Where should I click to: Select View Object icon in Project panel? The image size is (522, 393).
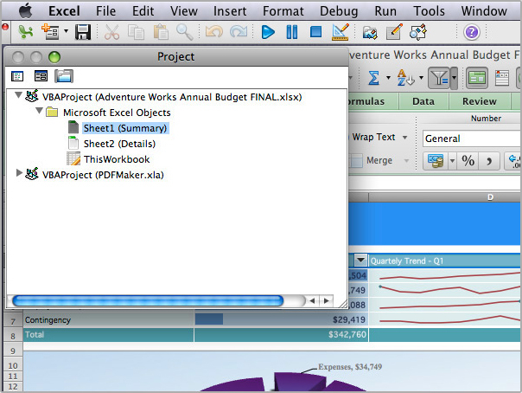tap(41, 76)
